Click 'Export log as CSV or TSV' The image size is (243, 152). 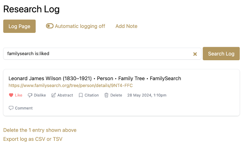point(33,139)
